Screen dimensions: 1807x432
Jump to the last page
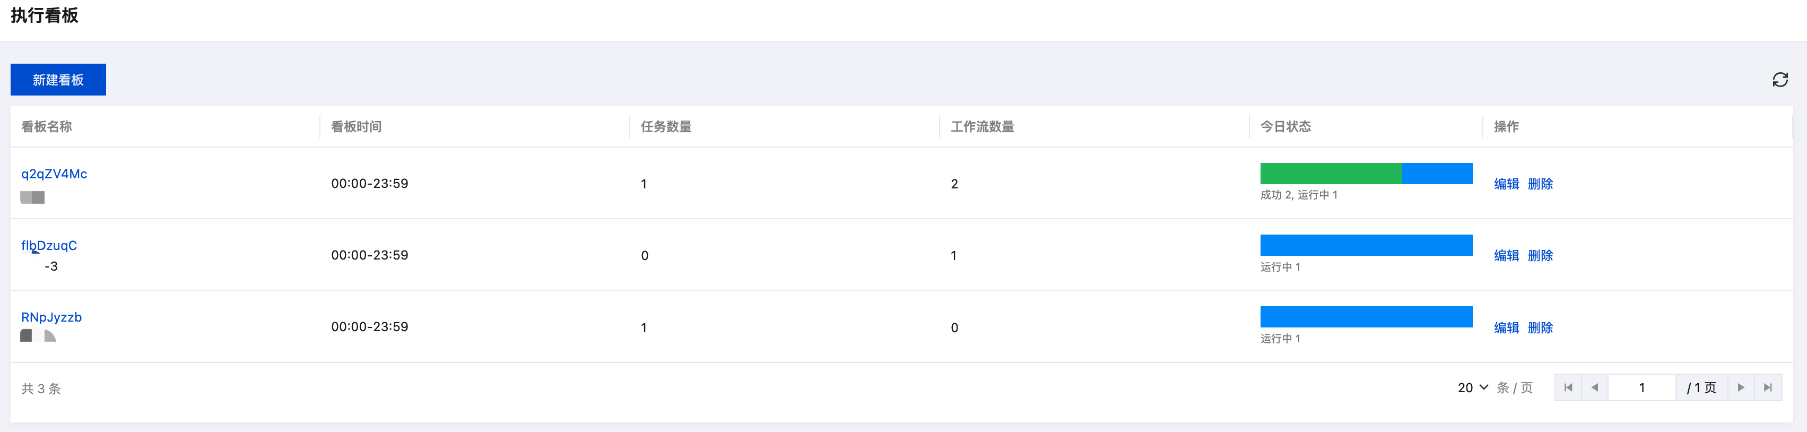tap(1768, 388)
